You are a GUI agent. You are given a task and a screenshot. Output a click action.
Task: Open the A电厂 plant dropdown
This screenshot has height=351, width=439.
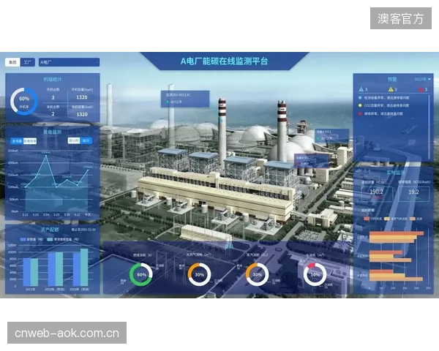70,62
